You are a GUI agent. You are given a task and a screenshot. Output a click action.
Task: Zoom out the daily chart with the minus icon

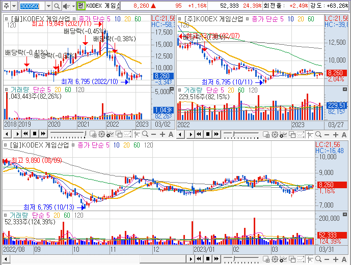[x=327, y=259]
